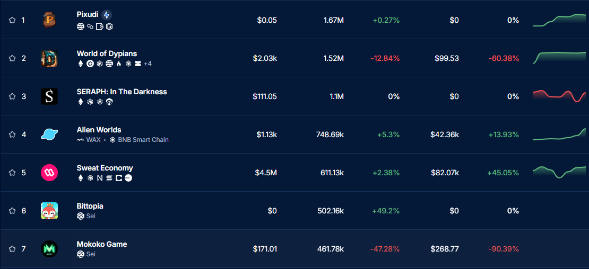This screenshot has width=589, height=269.
Task: Click the Sweat Economy trend sparkline chart
Action: (559, 172)
